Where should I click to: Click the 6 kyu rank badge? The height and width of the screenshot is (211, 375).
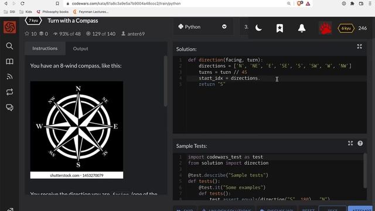click(x=346, y=28)
